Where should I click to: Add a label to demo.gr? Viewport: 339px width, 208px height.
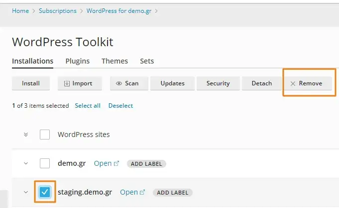click(x=146, y=164)
